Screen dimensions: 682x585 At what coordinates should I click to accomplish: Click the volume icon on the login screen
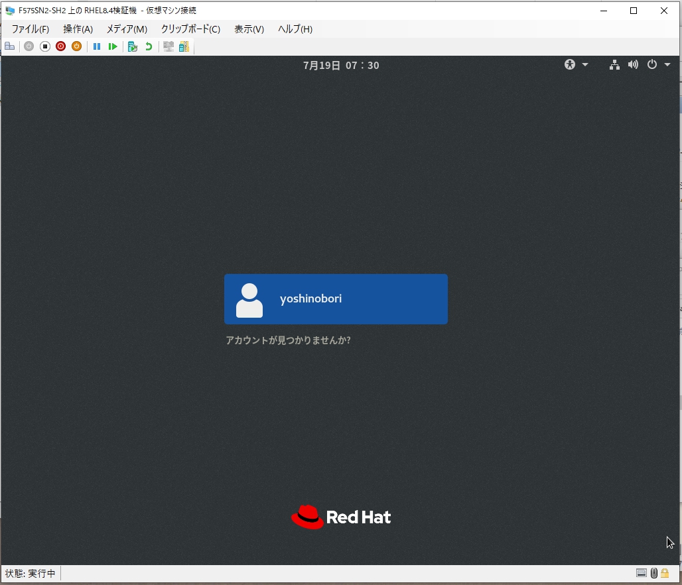633,64
